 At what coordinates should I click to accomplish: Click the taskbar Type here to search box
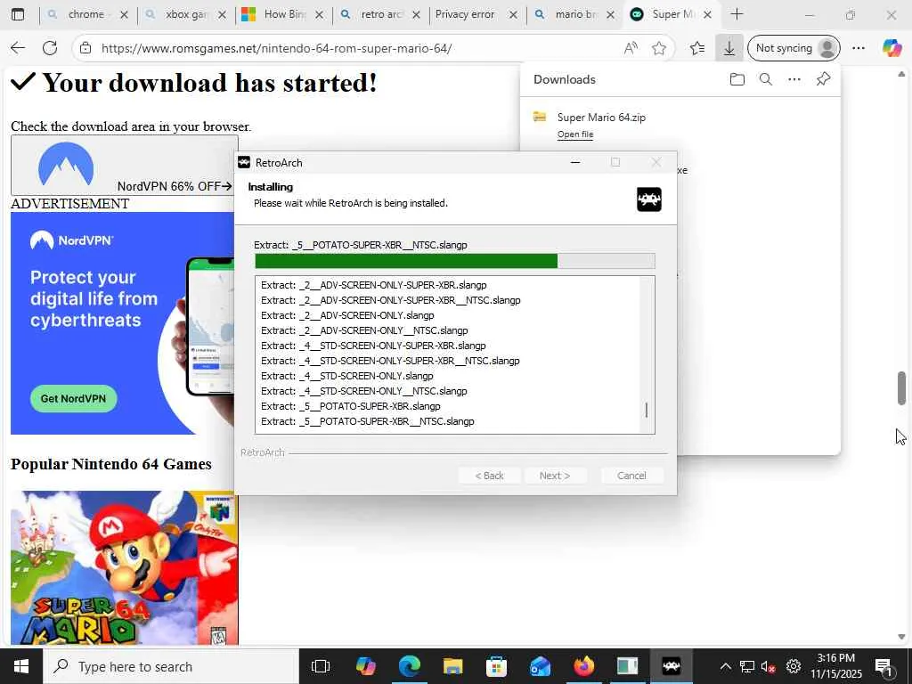[x=171, y=666]
